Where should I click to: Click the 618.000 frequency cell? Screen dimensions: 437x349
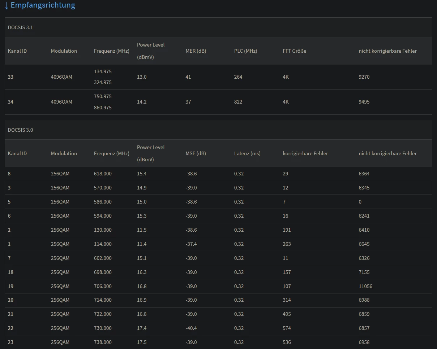tap(103, 174)
